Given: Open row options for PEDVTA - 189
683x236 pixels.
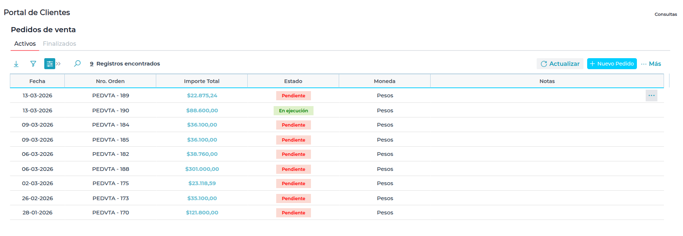Looking at the screenshot, I should pos(651,95).
